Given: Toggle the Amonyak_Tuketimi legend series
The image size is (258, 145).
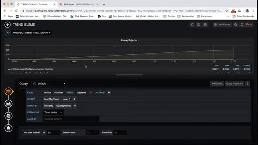Looking at the screenshot, I should (x=32, y=69).
